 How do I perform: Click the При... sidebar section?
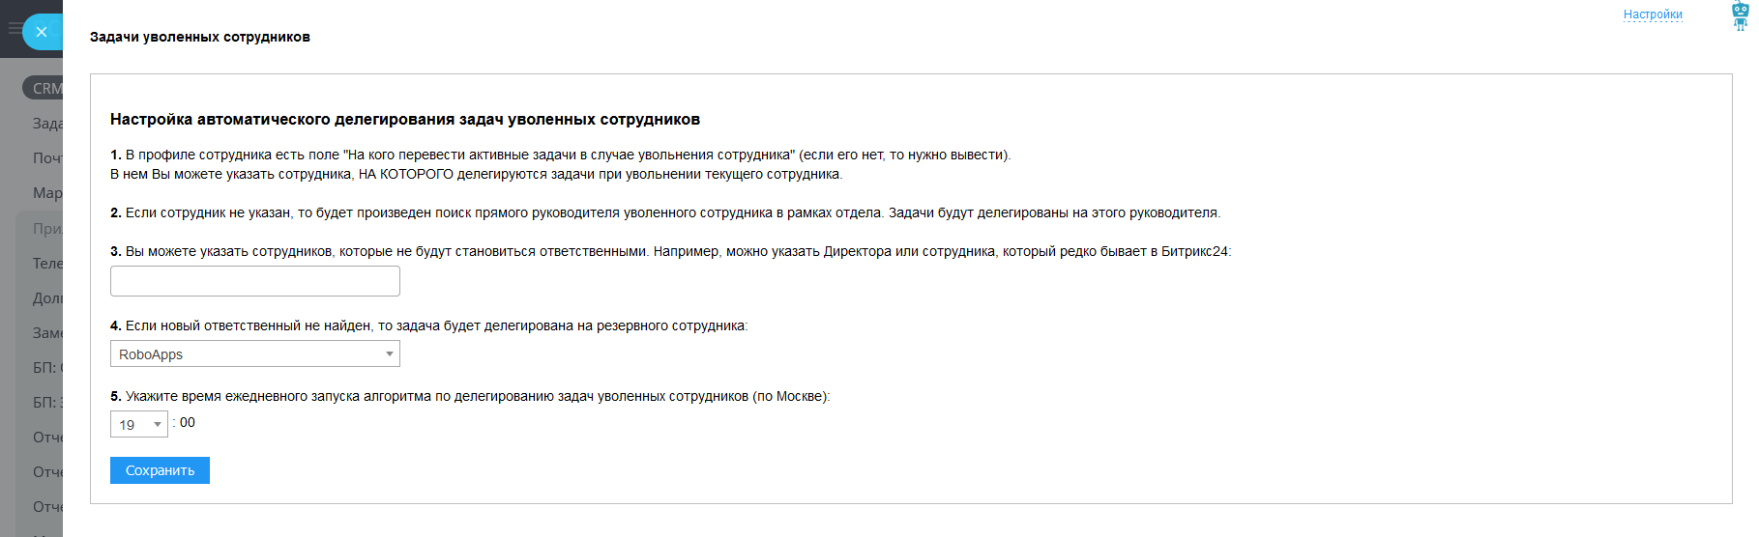tap(46, 229)
